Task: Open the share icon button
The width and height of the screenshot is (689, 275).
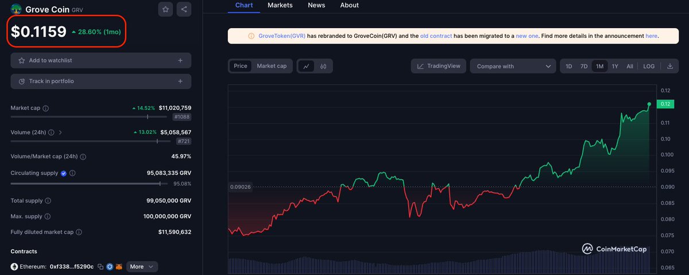Action: [184, 9]
